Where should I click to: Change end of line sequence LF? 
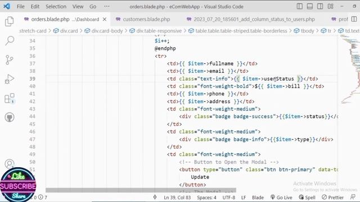tap(244, 198)
